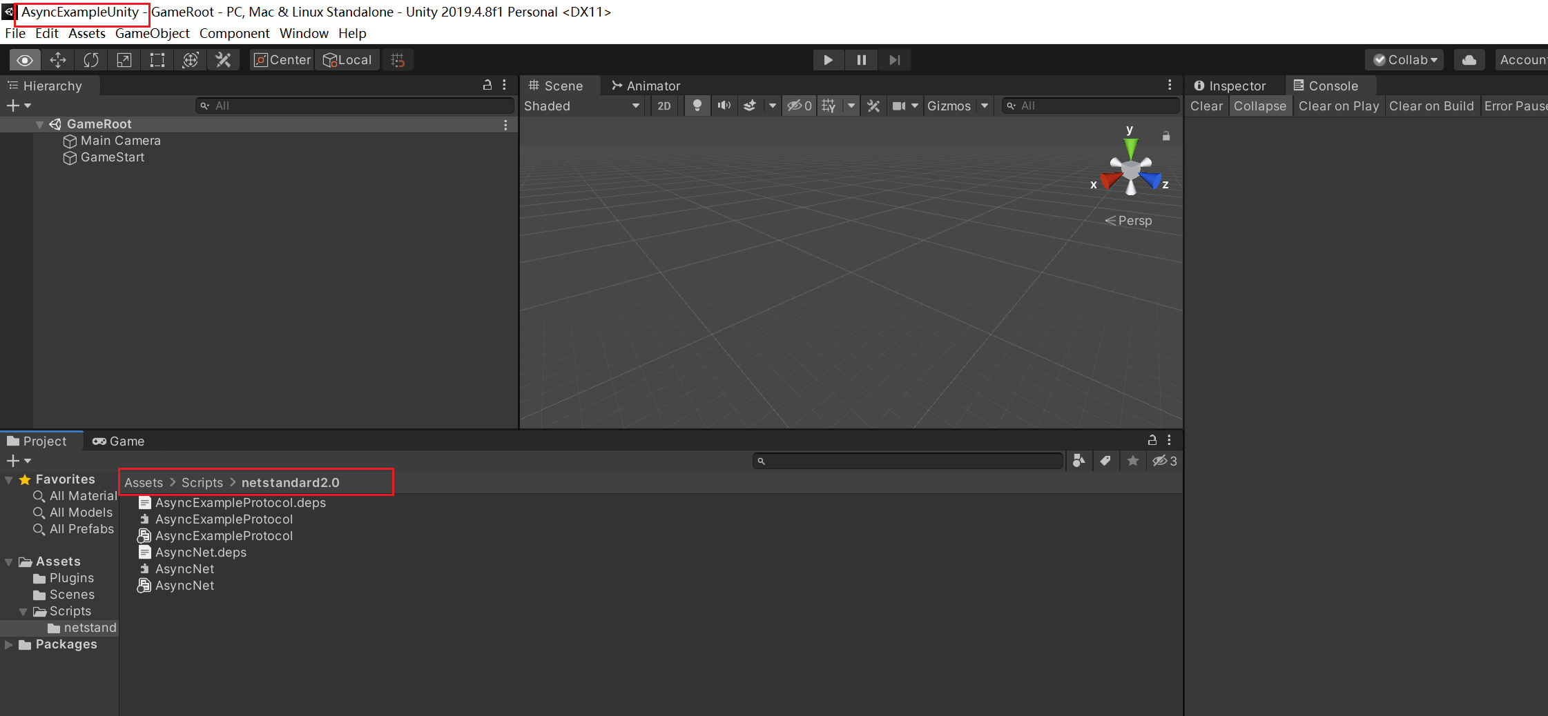Toggle Persp projection label

[1128, 221]
